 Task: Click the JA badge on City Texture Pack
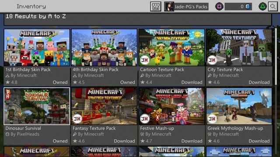tap(212, 60)
